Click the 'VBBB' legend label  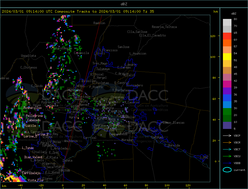237,163
